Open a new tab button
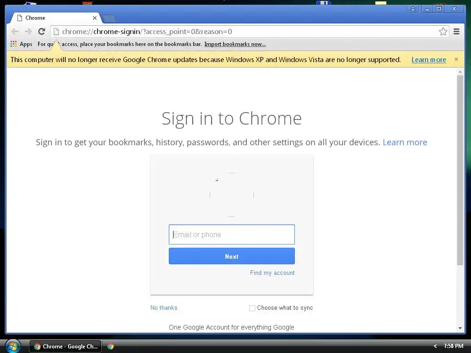The width and height of the screenshot is (471, 353). [x=109, y=18]
